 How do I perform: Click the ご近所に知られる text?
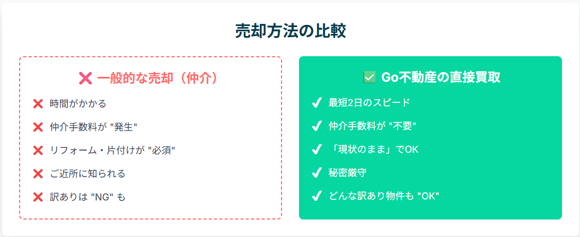pos(87,174)
